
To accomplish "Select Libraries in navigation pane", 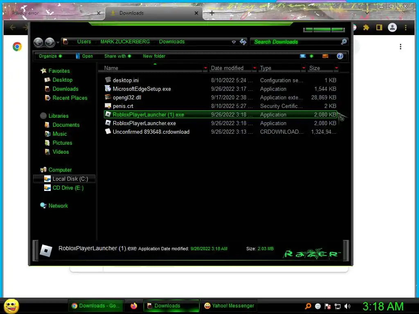I will pyautogui.click(x=54, y=116).
